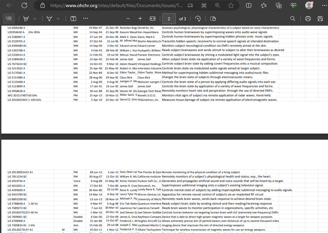The height and width of the screenshot is (233, 328).
Task: Click the page number field
Action: [x=169, y=19]
